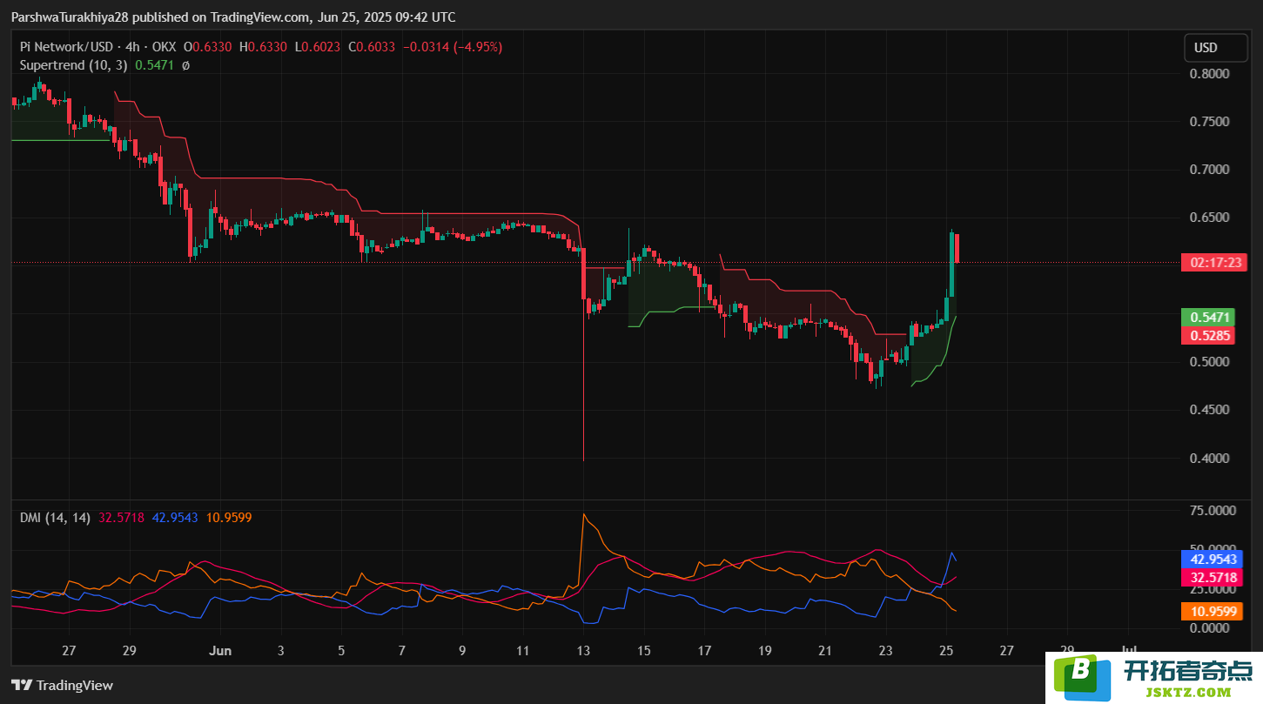
Task: Click the blue 42.9543 tag on DMI axis
Action: coord(1213,560)
